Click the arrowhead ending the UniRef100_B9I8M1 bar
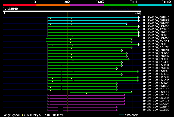Image resolution: width=174 pixels, height=117 pixels. (x=122, y=51)
